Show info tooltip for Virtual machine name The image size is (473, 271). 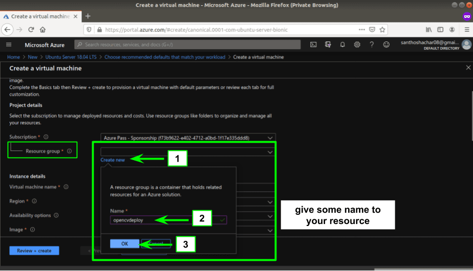(66, 187)
